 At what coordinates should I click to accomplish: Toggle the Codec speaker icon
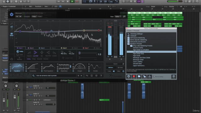114,71
